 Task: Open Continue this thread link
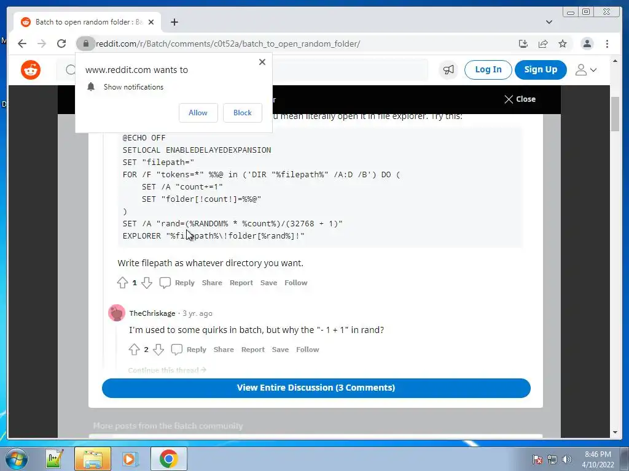[x=167, y=370]
